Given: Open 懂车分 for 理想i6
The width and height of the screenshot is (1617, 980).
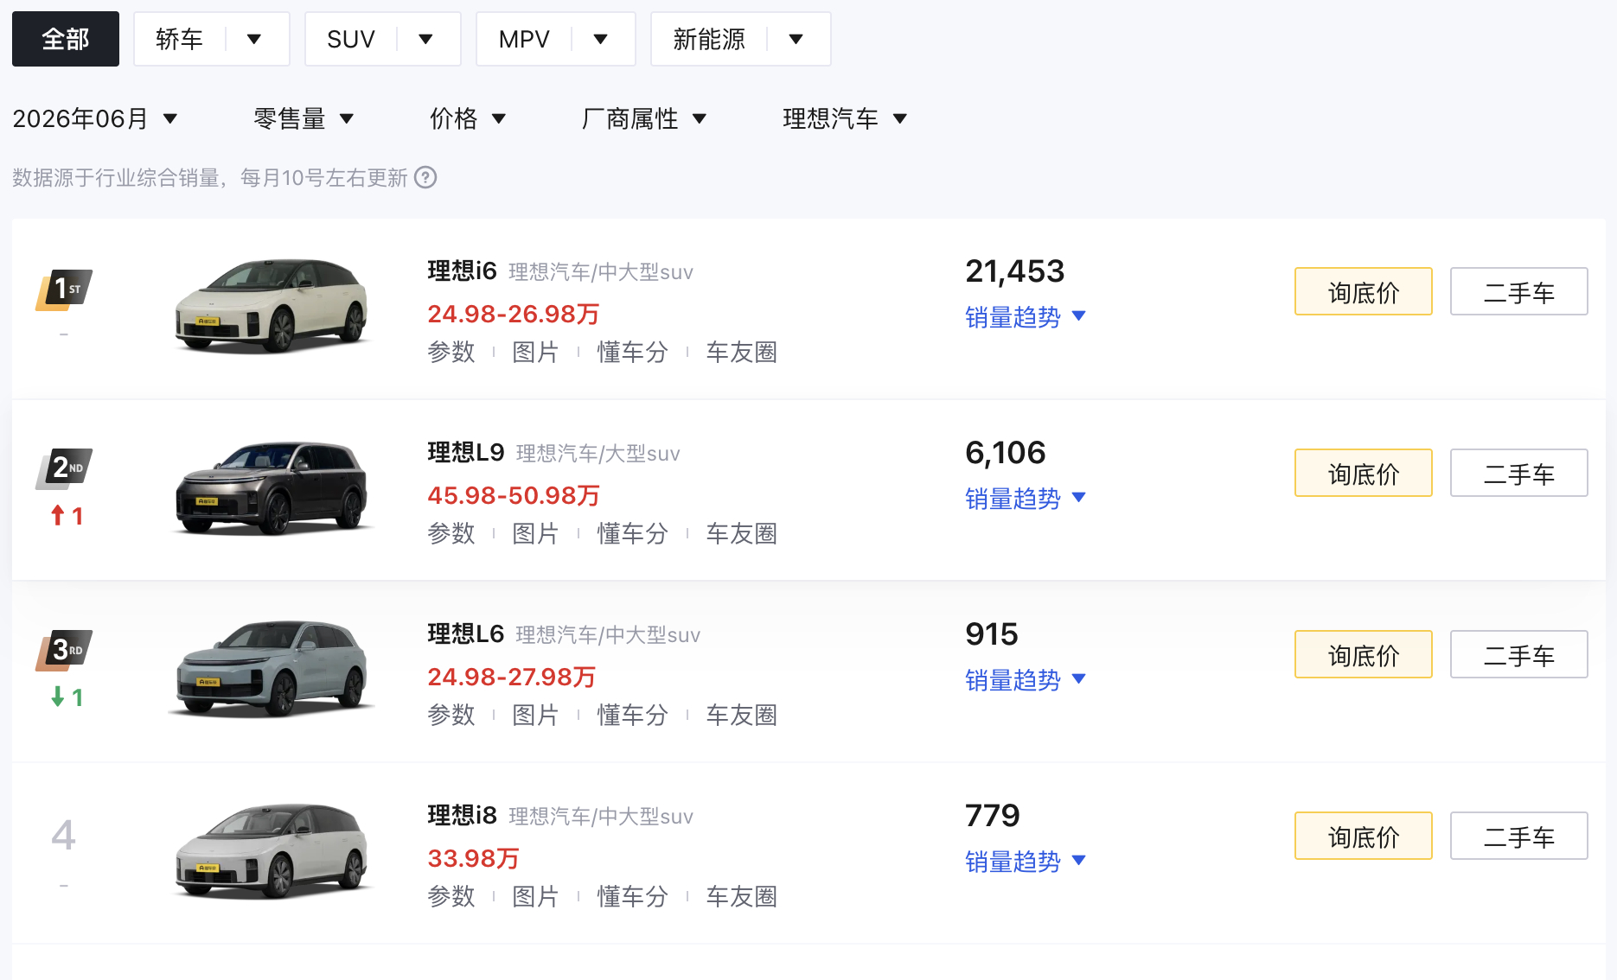Looking at the screenshot, I should pyautogui.click(x=633, y=353).
